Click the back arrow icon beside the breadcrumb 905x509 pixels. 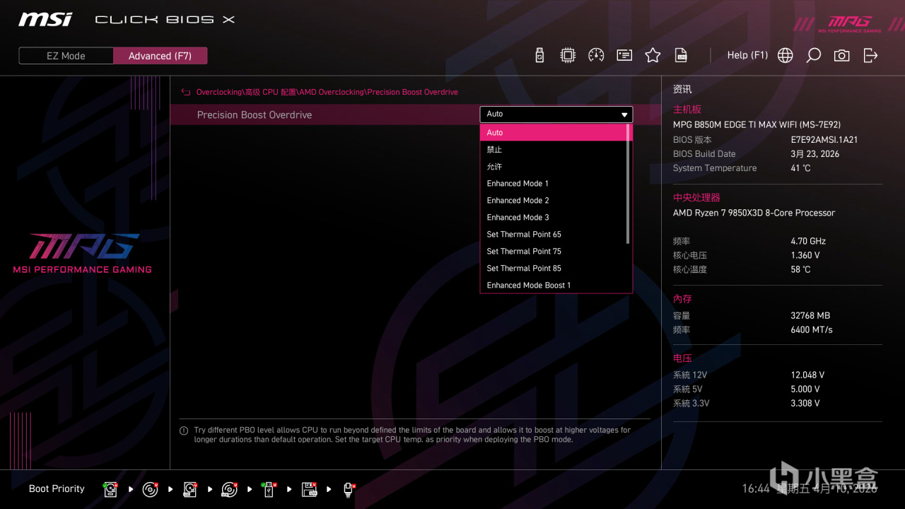click(186, 92)
